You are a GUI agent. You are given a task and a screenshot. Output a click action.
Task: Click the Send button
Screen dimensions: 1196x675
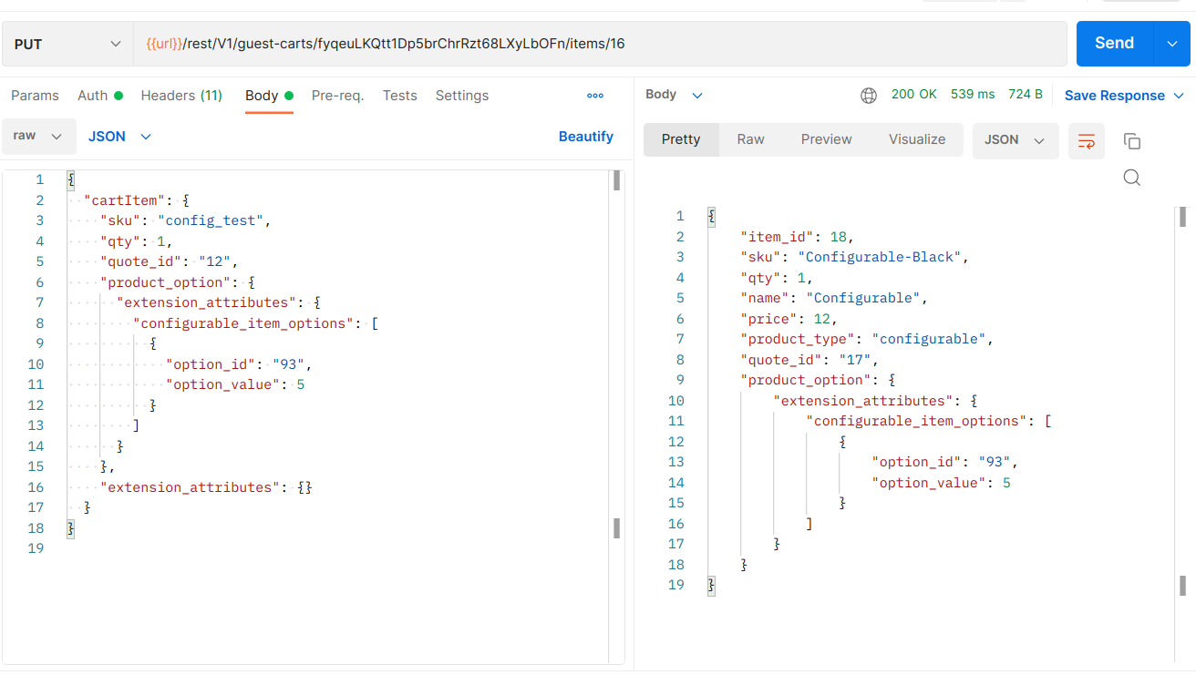coord(1115,44)
